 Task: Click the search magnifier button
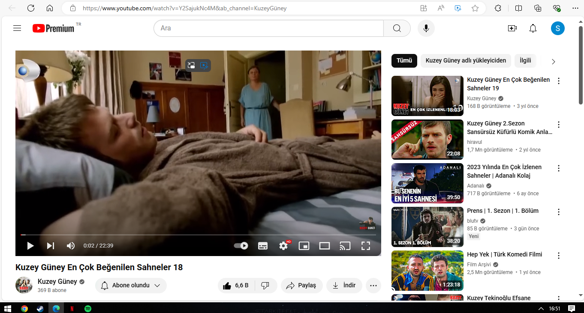[397, 28]
